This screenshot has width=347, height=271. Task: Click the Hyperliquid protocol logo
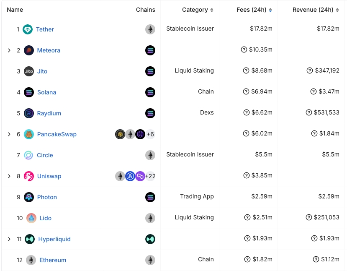click(30, 239)
